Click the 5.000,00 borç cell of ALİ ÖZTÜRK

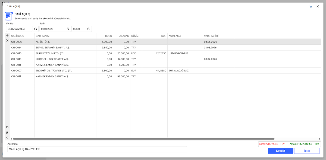pos(105,42)
